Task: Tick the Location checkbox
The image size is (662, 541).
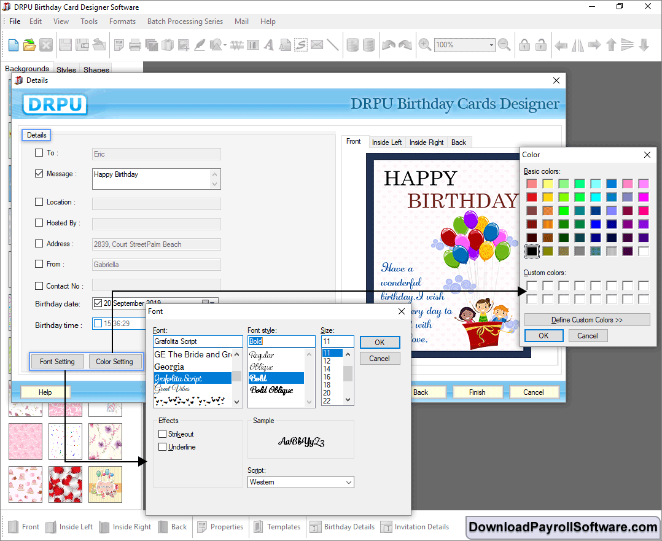Action: 39,202
